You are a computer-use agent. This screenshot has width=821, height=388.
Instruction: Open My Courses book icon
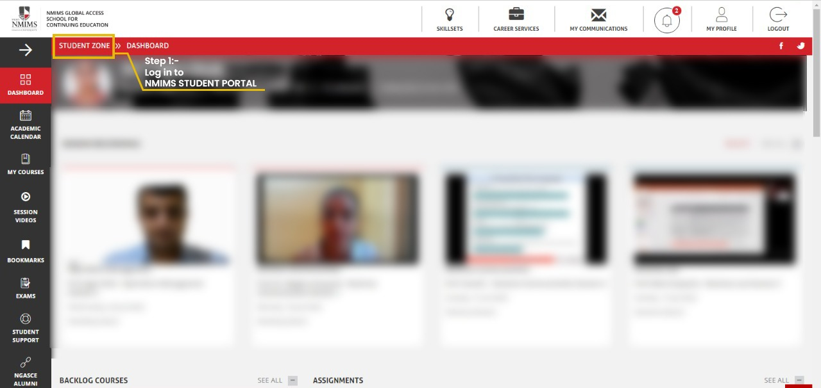coord(26,159)
